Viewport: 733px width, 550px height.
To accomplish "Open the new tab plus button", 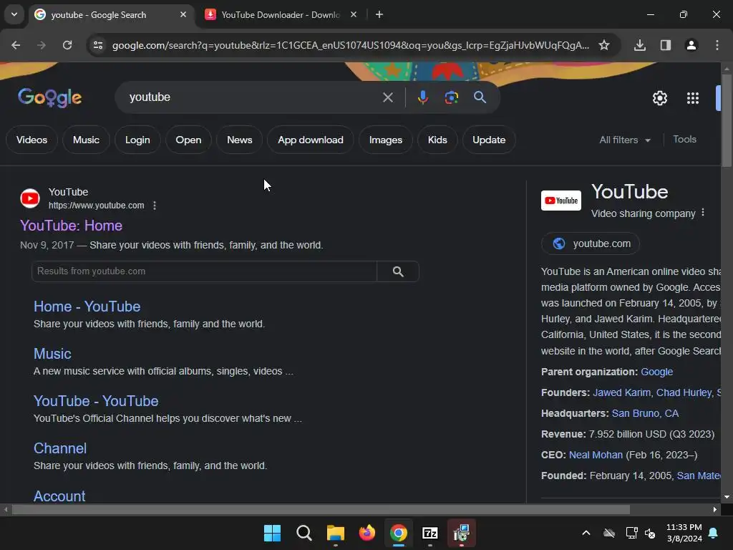I will click(379, 14).
